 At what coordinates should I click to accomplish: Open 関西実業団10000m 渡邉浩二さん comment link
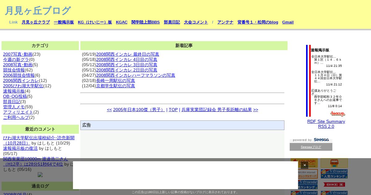pyautogui.click(x=36, y=161)
